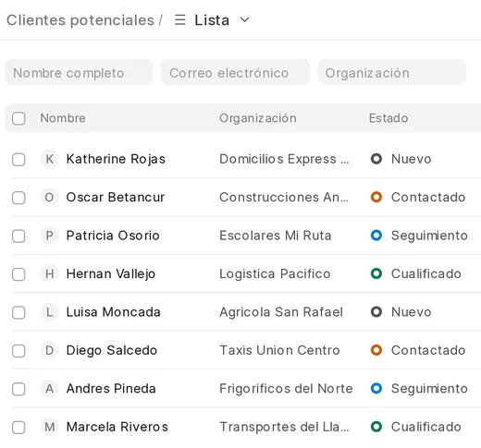
Task: Click the list view hamburger icon
Action: coord(180,20)
